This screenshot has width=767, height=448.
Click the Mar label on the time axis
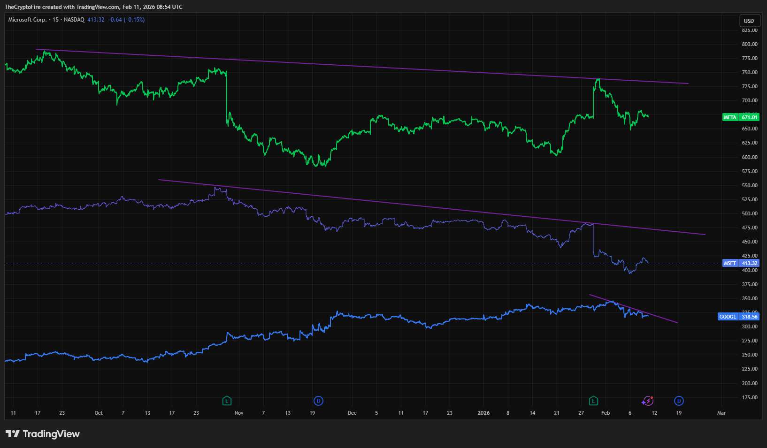point(721,413)
